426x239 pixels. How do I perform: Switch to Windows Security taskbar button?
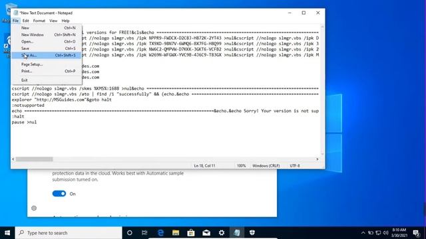tap(252, 233)
